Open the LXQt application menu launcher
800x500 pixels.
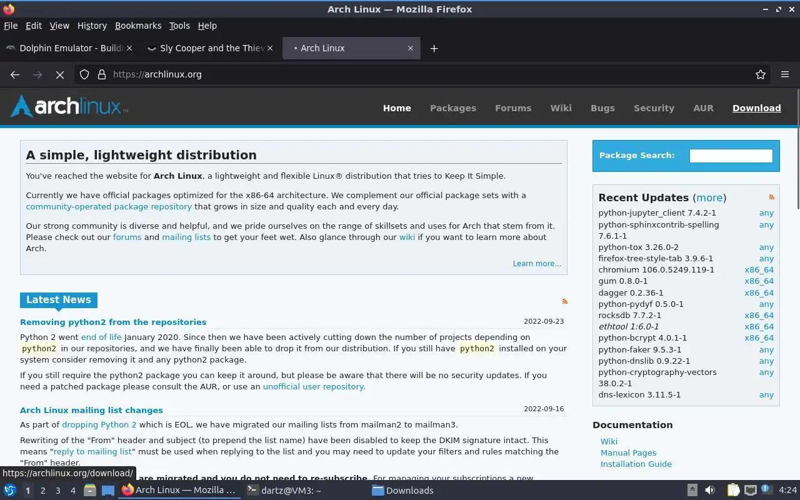[9, 490]
